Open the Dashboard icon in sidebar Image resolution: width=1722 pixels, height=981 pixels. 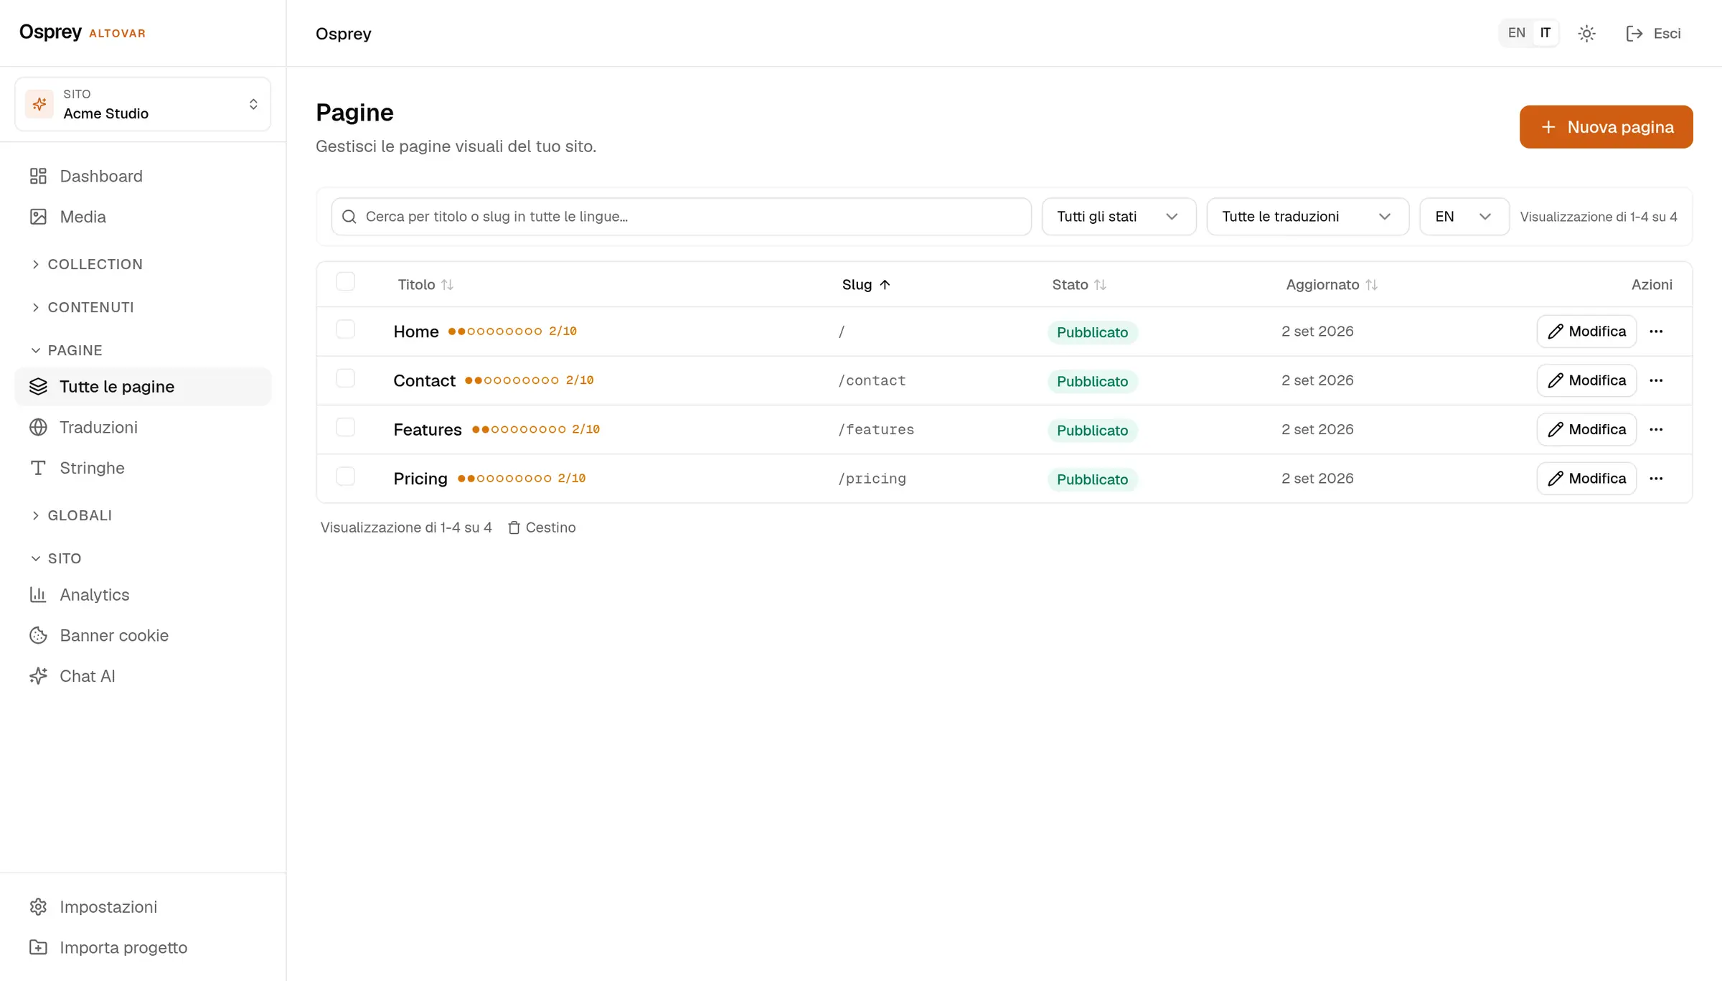pos(38,176)
